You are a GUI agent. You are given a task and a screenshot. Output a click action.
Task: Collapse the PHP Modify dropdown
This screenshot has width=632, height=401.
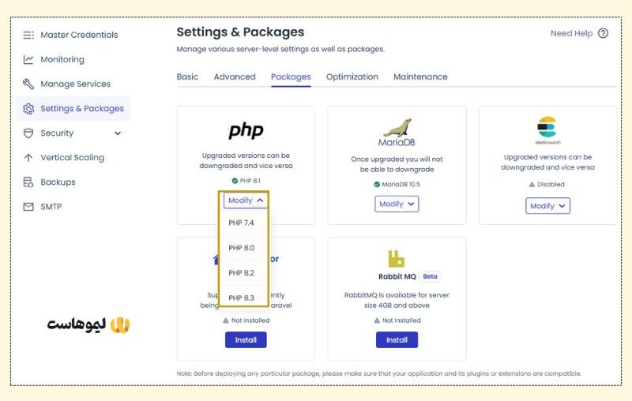click(x=246, y=200)
